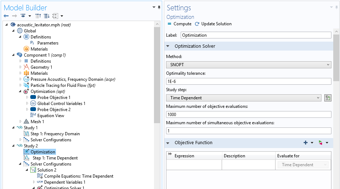Viewport: 340px width, 189px height.
Task: Select the Parameters node under Global Definitions
Action: 48,43
